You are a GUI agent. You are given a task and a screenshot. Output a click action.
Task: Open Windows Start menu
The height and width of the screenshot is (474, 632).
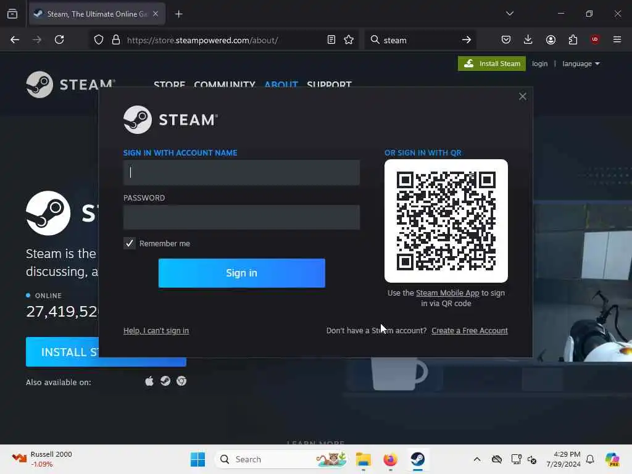click(197, 459)
